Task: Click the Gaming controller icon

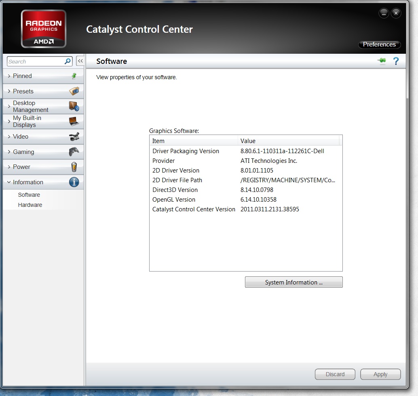Action: [74, 152]
